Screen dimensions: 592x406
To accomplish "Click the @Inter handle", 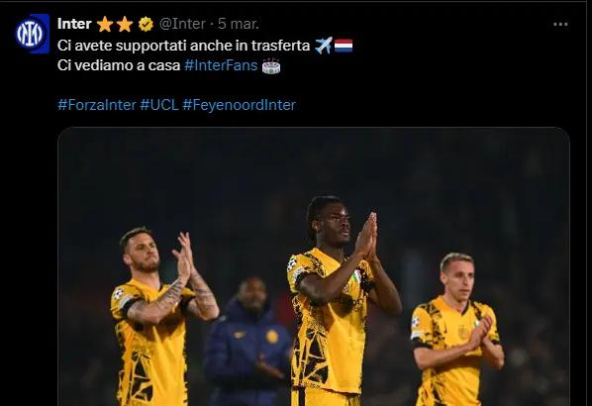I will (x=182, y=24).
